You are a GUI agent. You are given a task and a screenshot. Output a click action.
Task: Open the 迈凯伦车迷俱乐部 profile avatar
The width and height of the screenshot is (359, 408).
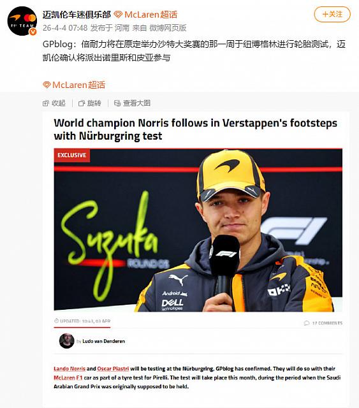[22, 21]
